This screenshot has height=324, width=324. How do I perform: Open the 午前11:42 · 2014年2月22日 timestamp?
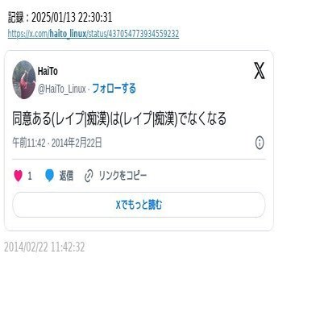point(57,143)
